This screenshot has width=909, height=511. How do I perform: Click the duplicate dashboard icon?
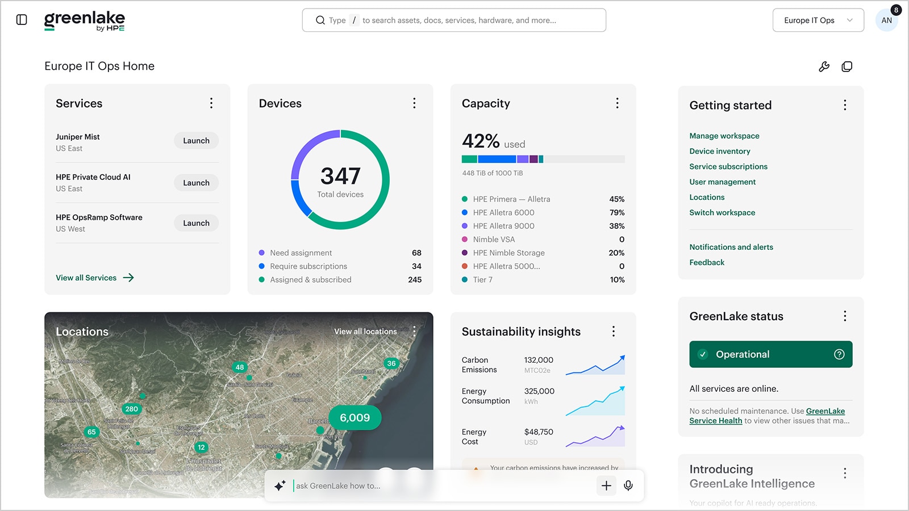(847, 66)
